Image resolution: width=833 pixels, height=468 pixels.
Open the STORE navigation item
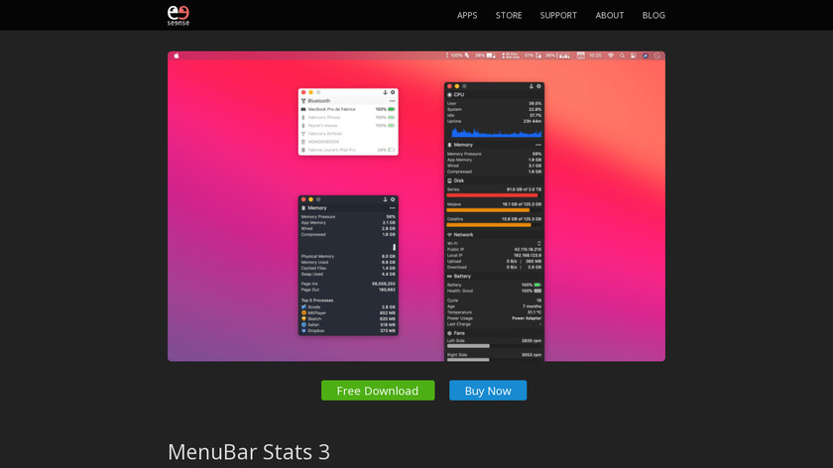point(509,16)
